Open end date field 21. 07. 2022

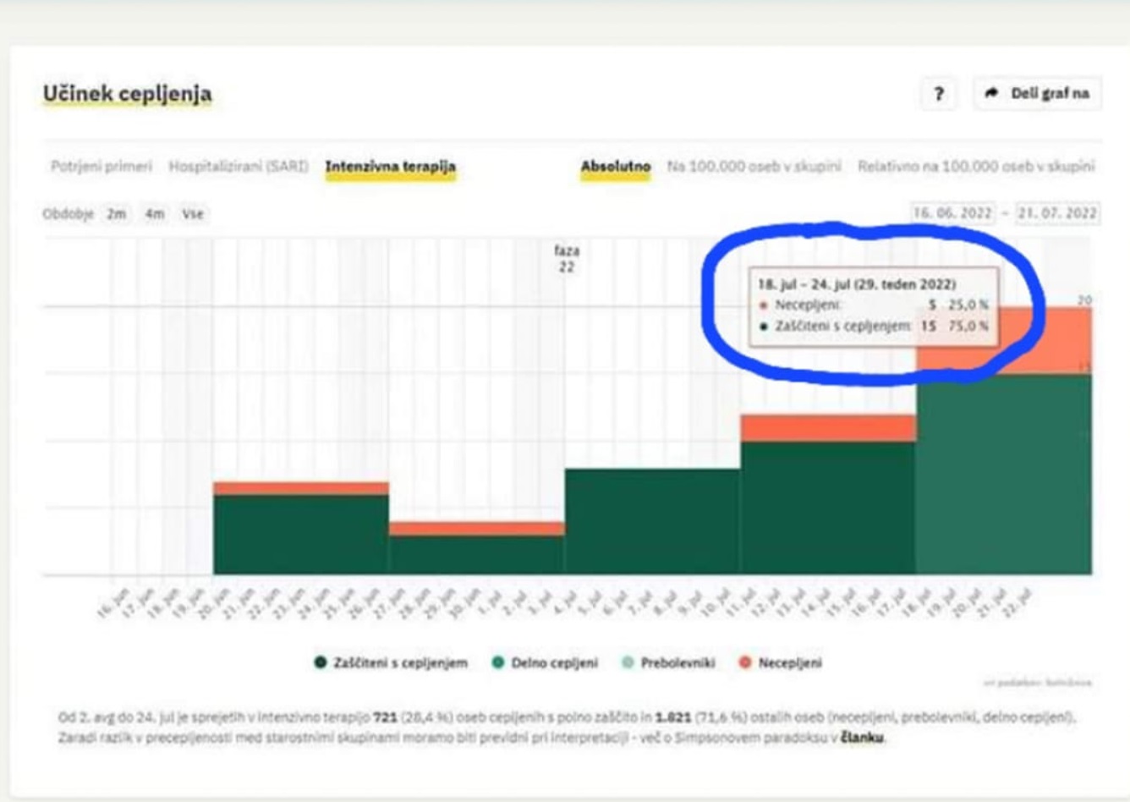point(1057,213)
